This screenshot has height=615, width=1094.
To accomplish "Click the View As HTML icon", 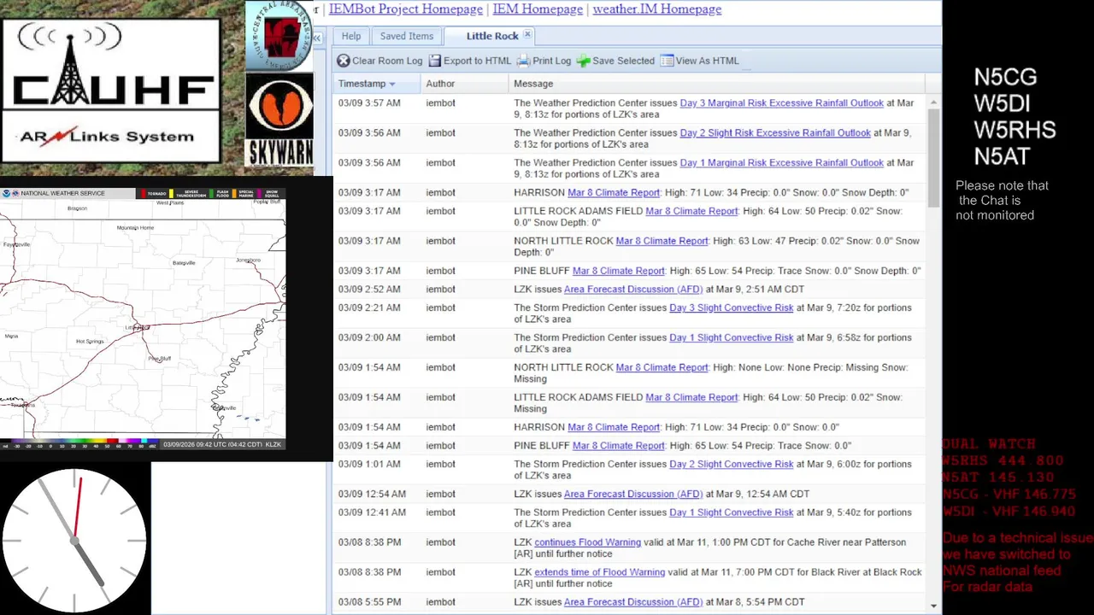I will (667, 61).
